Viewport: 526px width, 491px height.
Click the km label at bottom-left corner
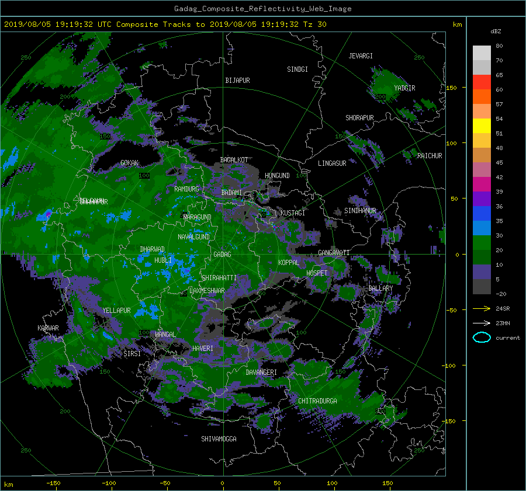pos(8,485)
